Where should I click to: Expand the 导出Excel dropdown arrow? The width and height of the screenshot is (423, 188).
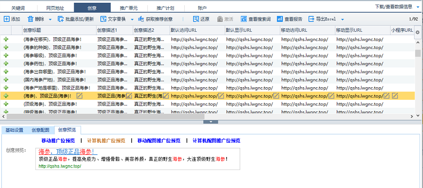pos(342,20)
